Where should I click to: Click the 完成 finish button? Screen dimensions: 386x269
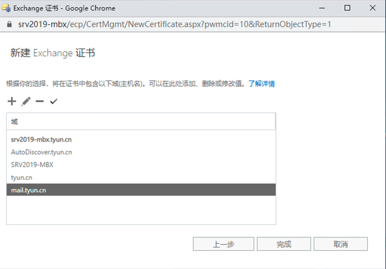[x=284, y=244]
